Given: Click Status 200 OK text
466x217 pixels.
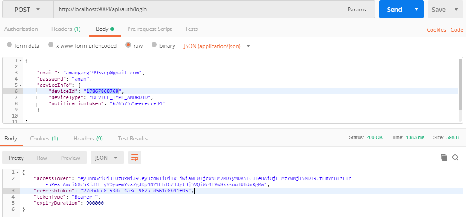Looking at the screenshot, I should [x=366, y=138].
